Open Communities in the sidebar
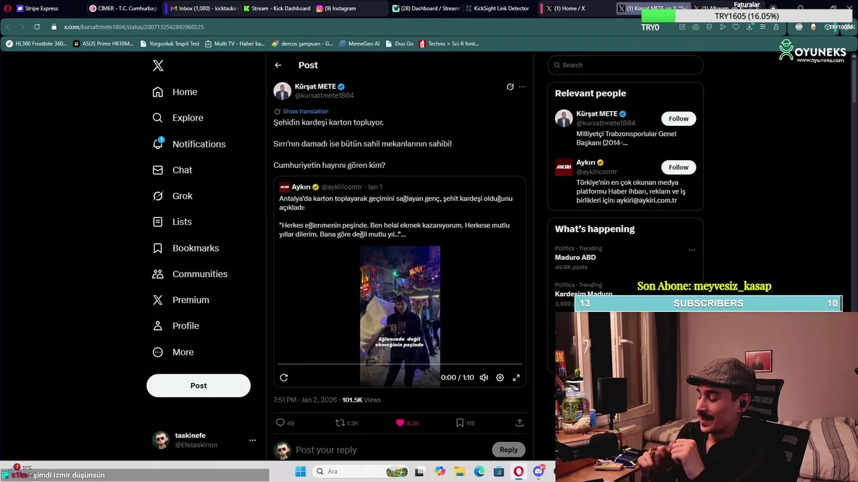The image size is (858, 482). 190,274
